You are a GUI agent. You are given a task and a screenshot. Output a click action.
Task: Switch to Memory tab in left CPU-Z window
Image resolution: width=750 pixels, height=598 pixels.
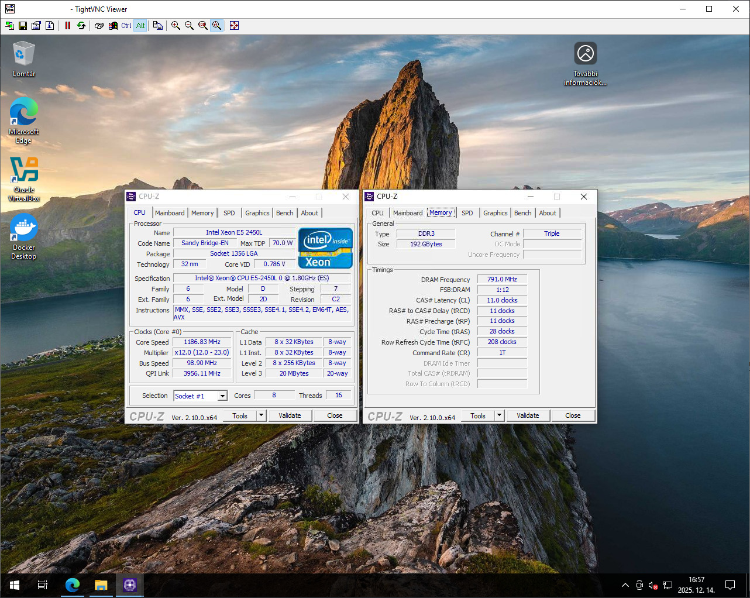[202, 213]
